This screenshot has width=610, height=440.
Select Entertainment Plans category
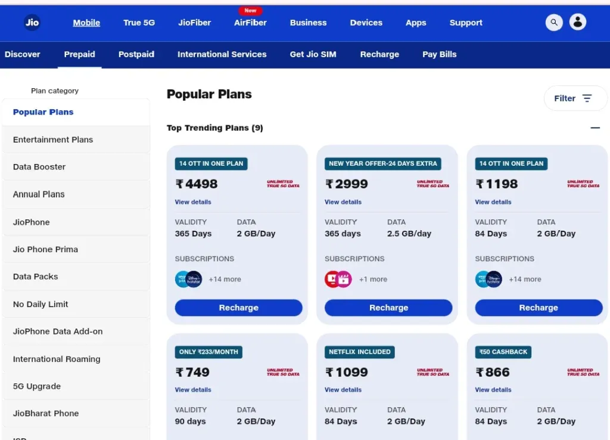pyautogui.click(x=53, y=140)
